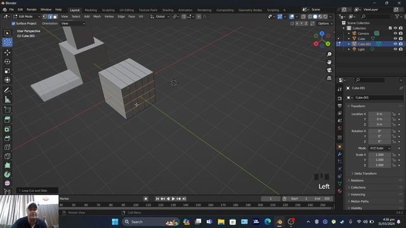Open the Modifiers wrench properties tab
The height and width of the screenshot is (228, 406).
click(x=340, y=154)
